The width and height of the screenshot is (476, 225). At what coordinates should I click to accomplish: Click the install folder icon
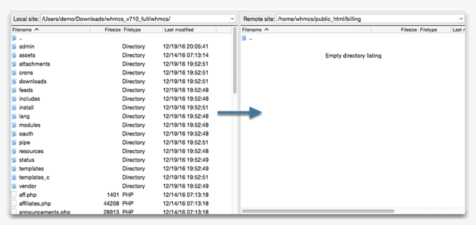pos(14,108)
